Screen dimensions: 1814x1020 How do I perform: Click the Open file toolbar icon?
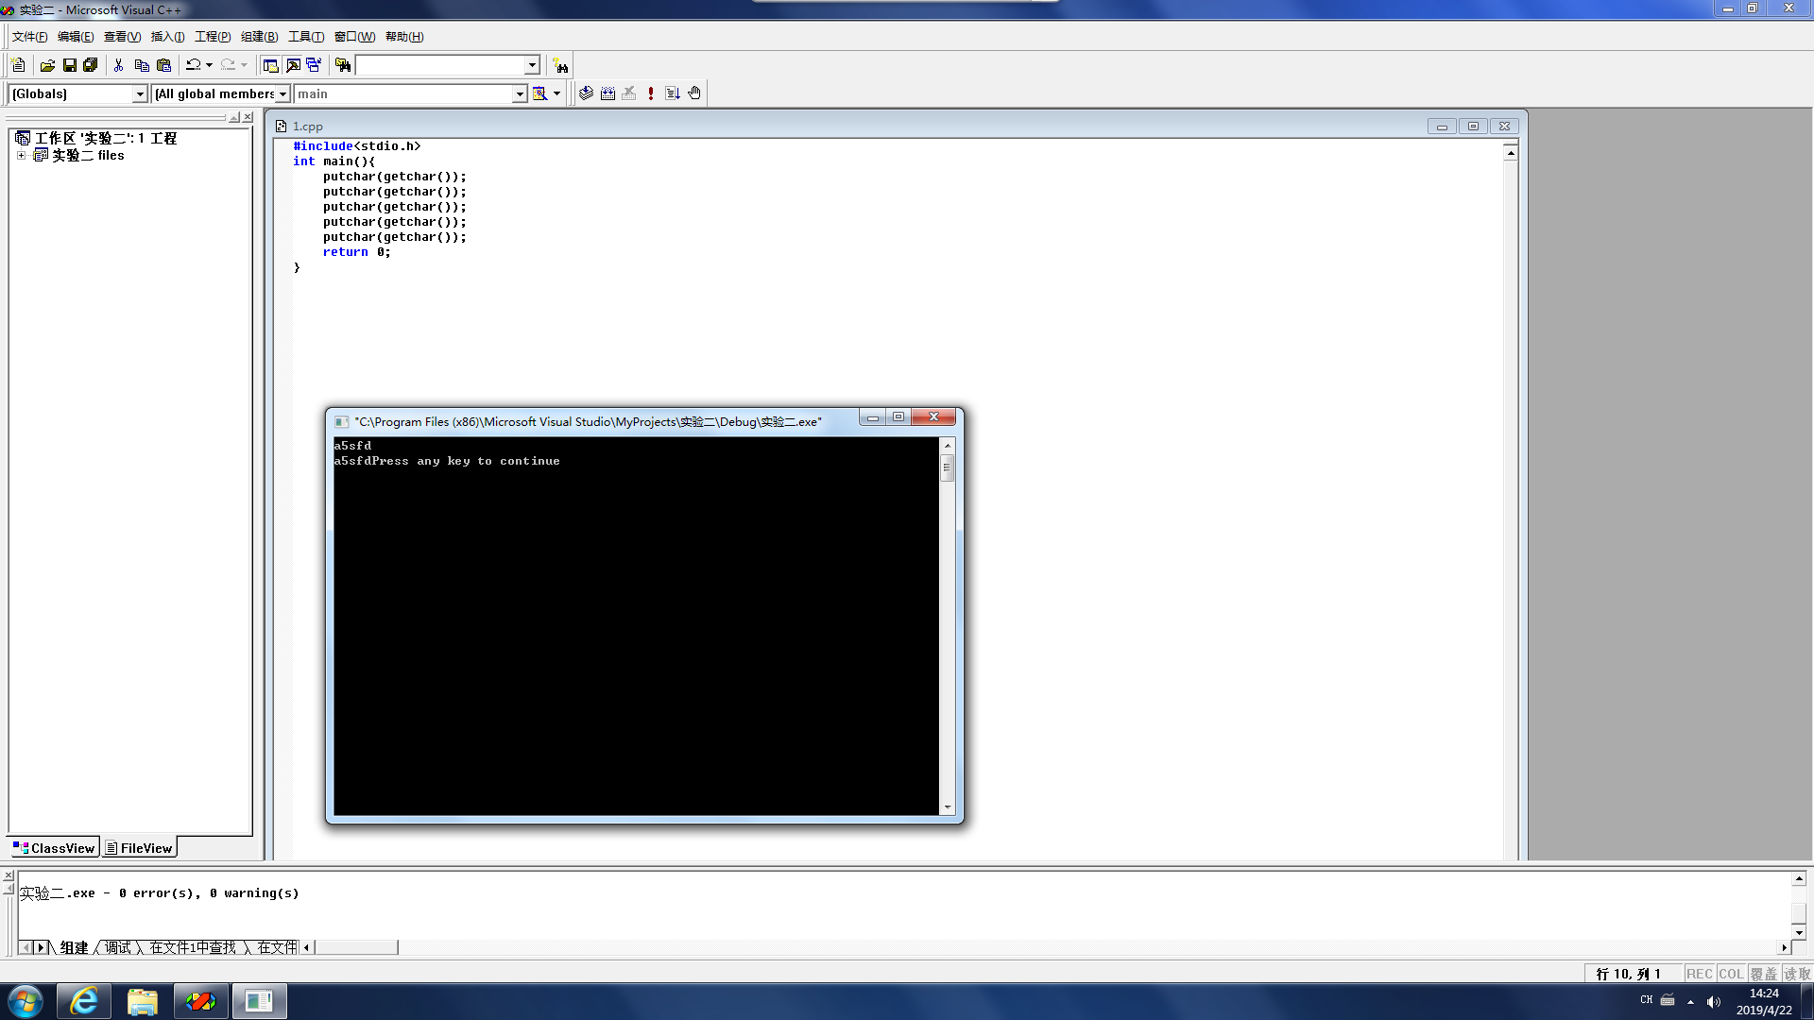(x=47, y=65)
